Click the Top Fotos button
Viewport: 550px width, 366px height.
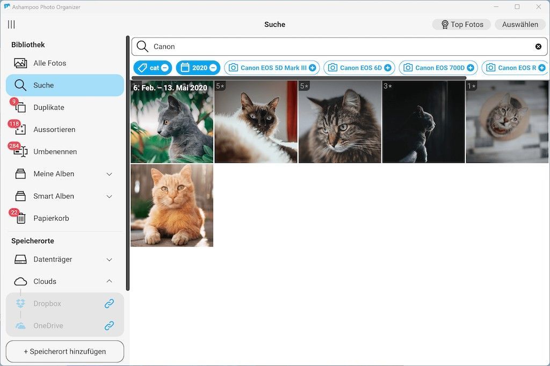(461, 25)
